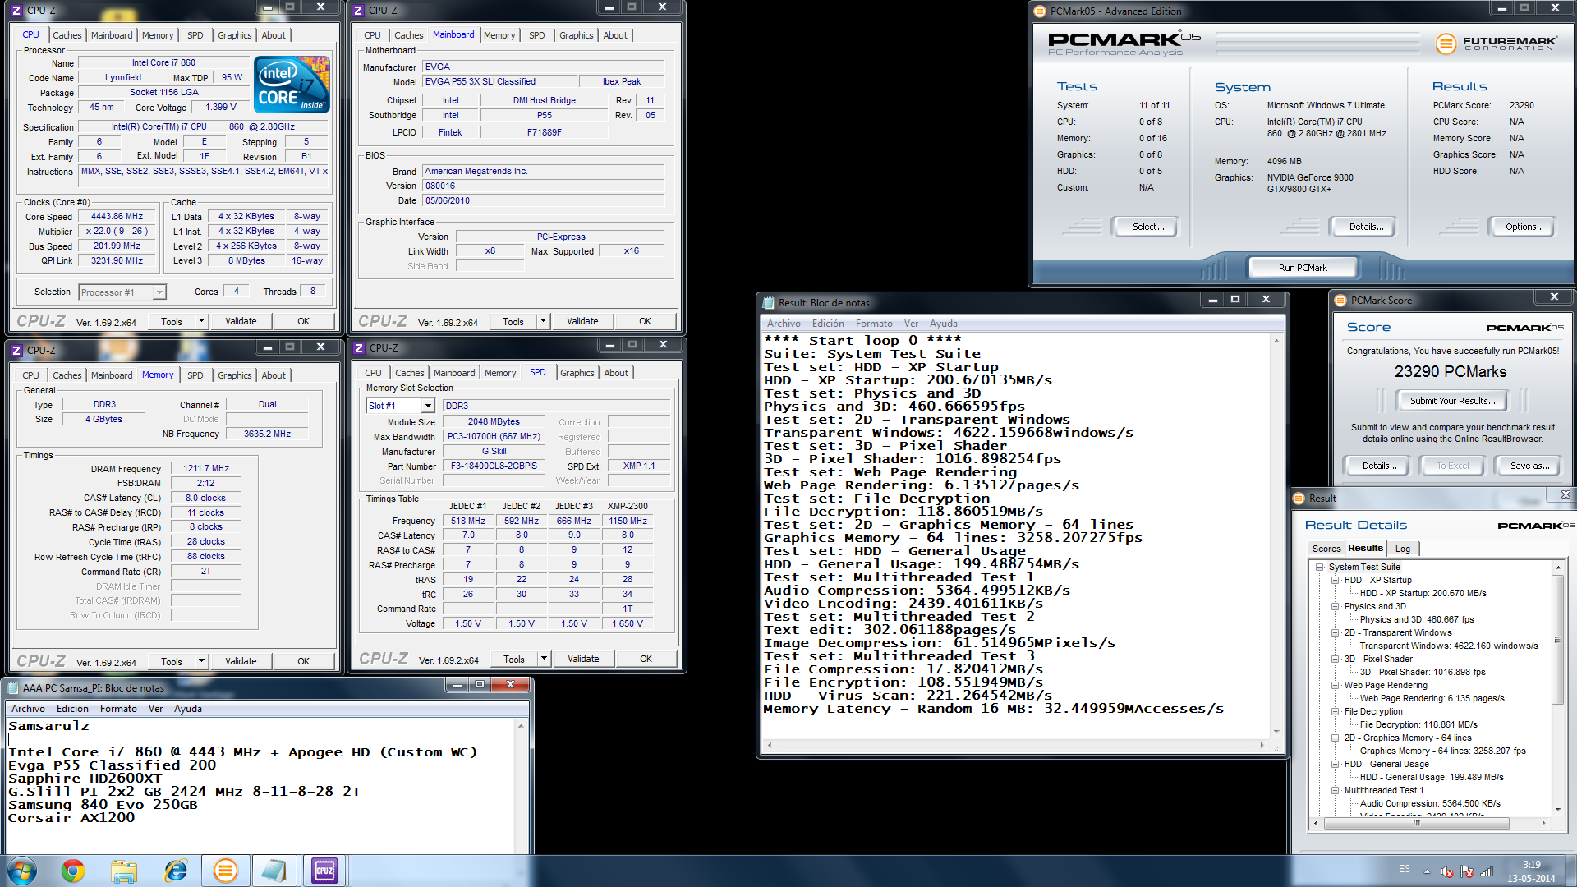Image resolution: width=1577 pixels, height=887 pixels.
Task: Open Archivo menu in Result notepad
Action: [x=784, y=324]
